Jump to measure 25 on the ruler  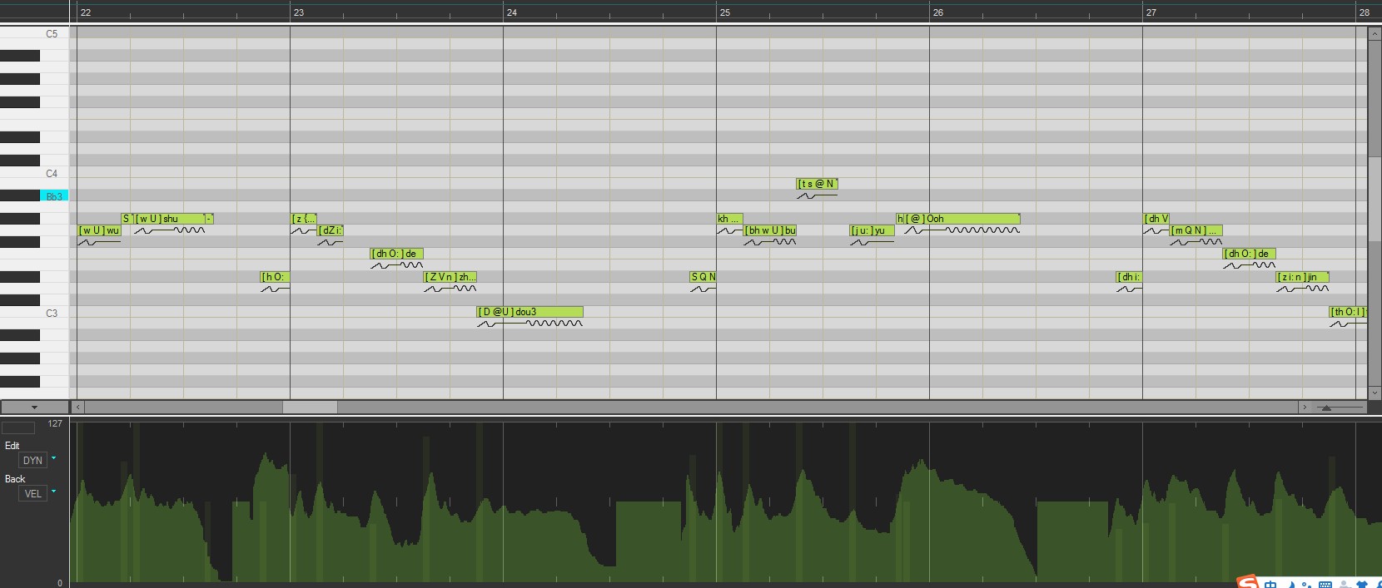pos(725,12)
